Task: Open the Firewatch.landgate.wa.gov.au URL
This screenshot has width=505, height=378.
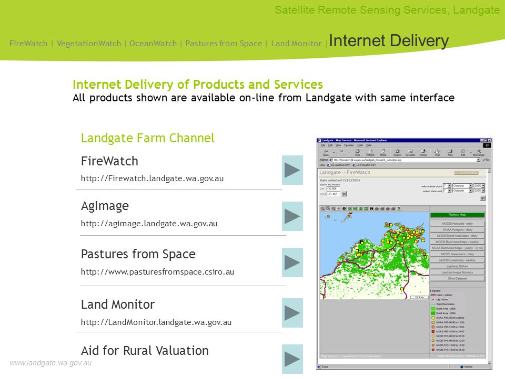Action: point(153,178)
